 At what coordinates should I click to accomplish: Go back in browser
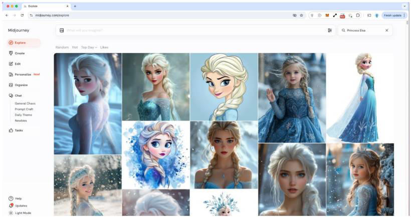click(x=7, y=16)
